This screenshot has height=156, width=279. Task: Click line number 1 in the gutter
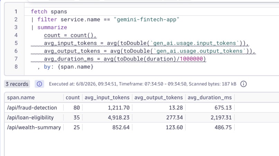pos(16,11)
